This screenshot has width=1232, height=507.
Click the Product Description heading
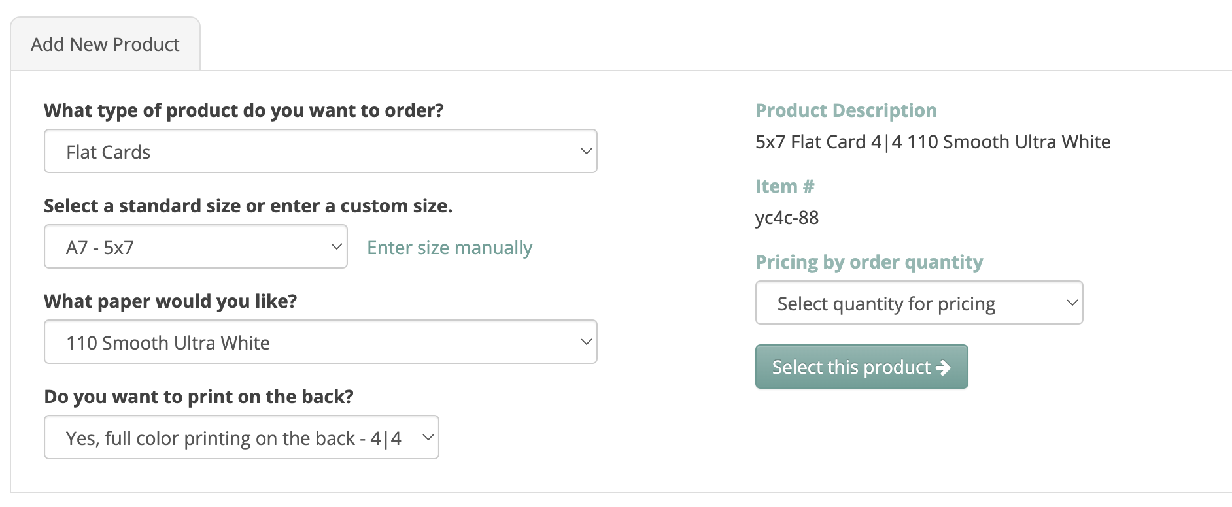pos(846,110)
